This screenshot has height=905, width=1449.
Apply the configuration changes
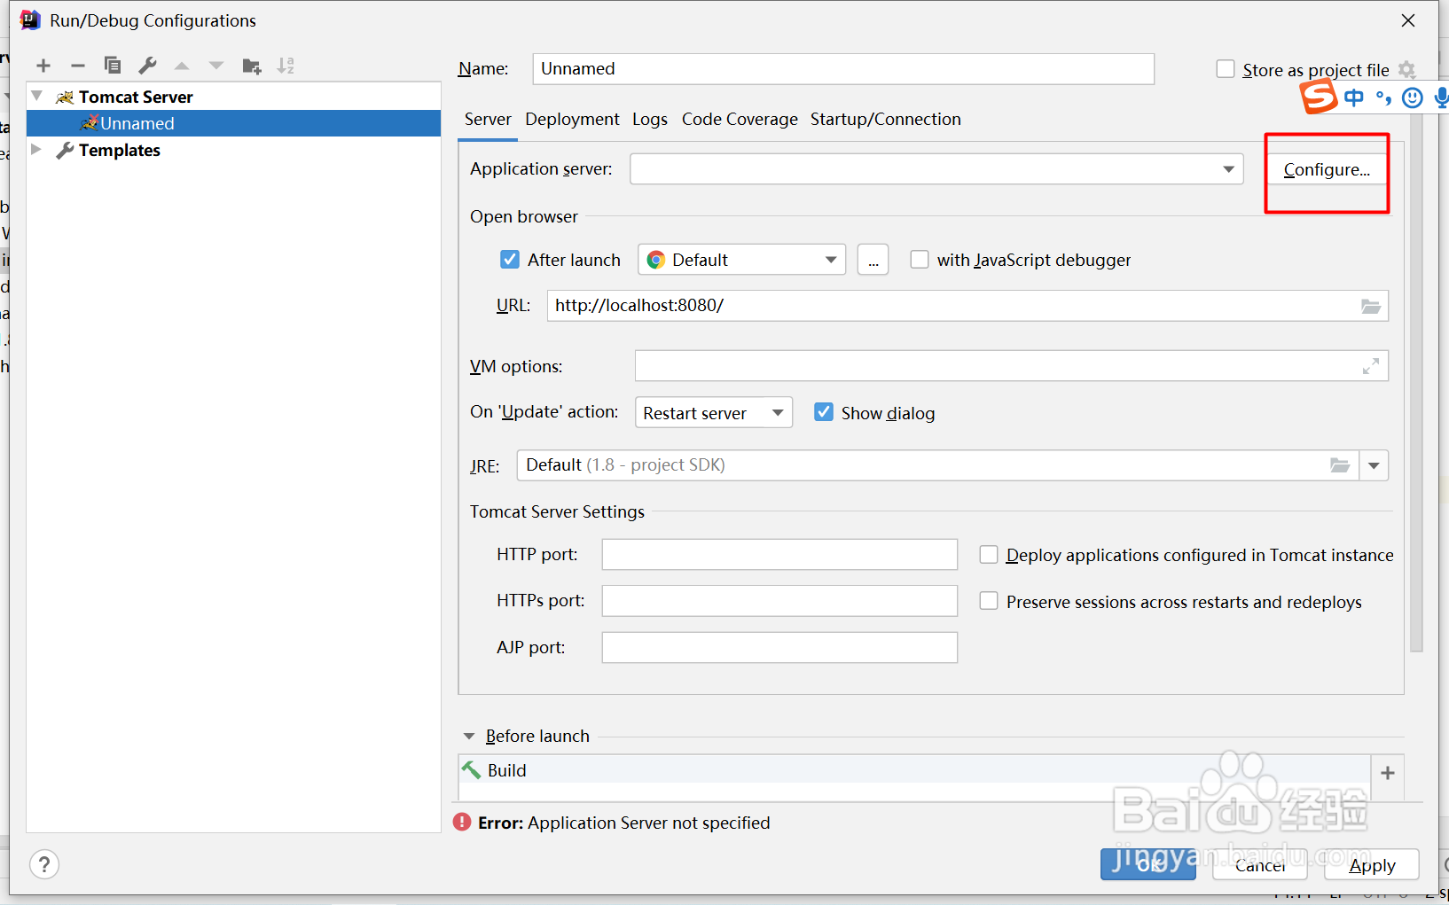[1372, 866]
